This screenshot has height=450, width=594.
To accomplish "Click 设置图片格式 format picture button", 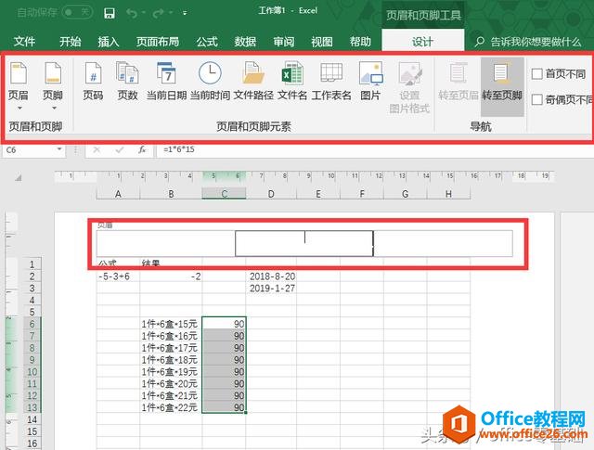I will tap(409, 88).
